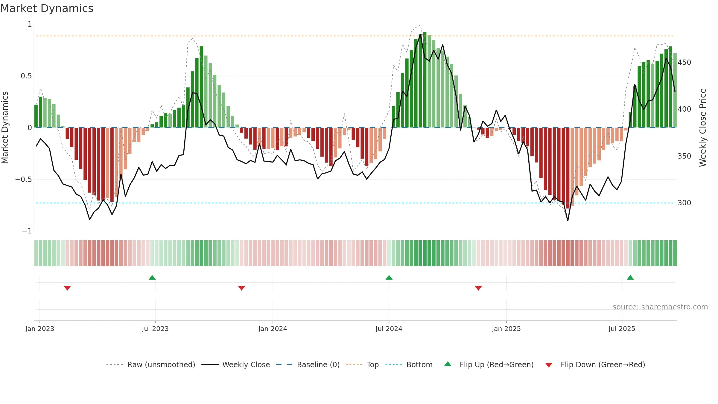Click the 350 tick on the price axis
This screenshot has width=718, height=404.
pyautogui.click(x=684, y=156)
